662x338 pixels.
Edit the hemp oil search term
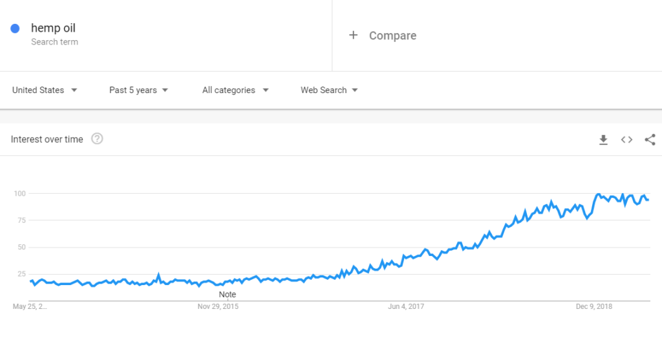click(53, 28)
